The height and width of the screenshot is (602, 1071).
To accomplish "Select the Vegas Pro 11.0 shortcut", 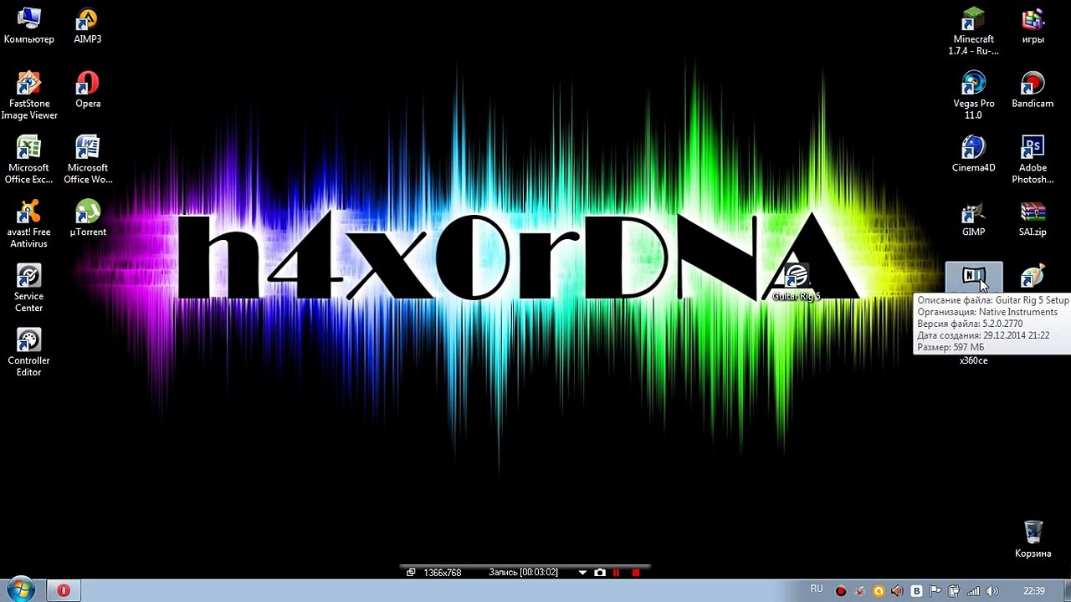I will (x=973, y=96).
